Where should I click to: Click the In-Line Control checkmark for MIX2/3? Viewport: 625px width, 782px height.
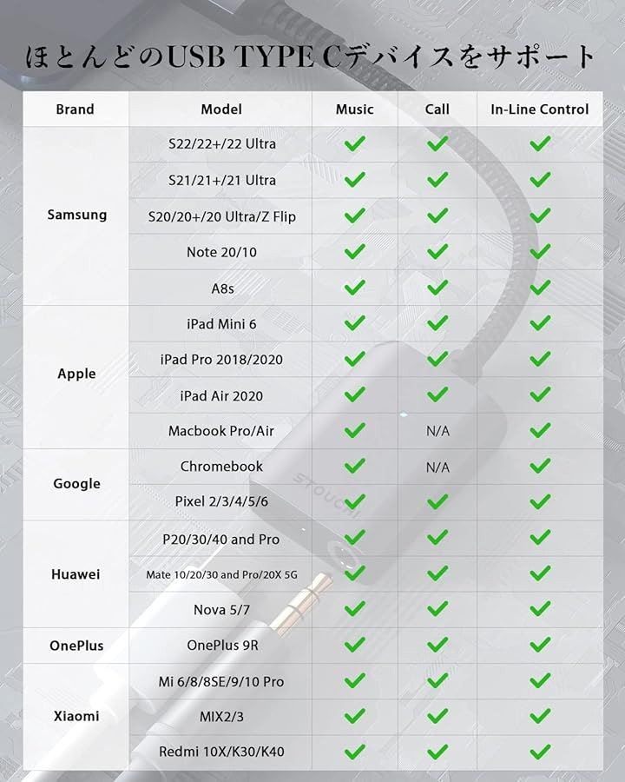pos(540,716)
